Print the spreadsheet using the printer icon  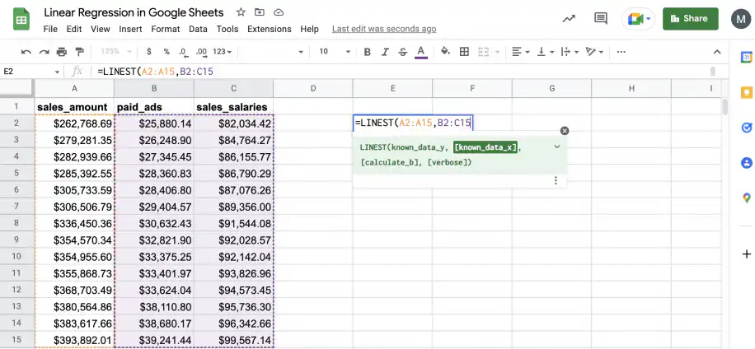pyautogui.click(x=62, y=51)
